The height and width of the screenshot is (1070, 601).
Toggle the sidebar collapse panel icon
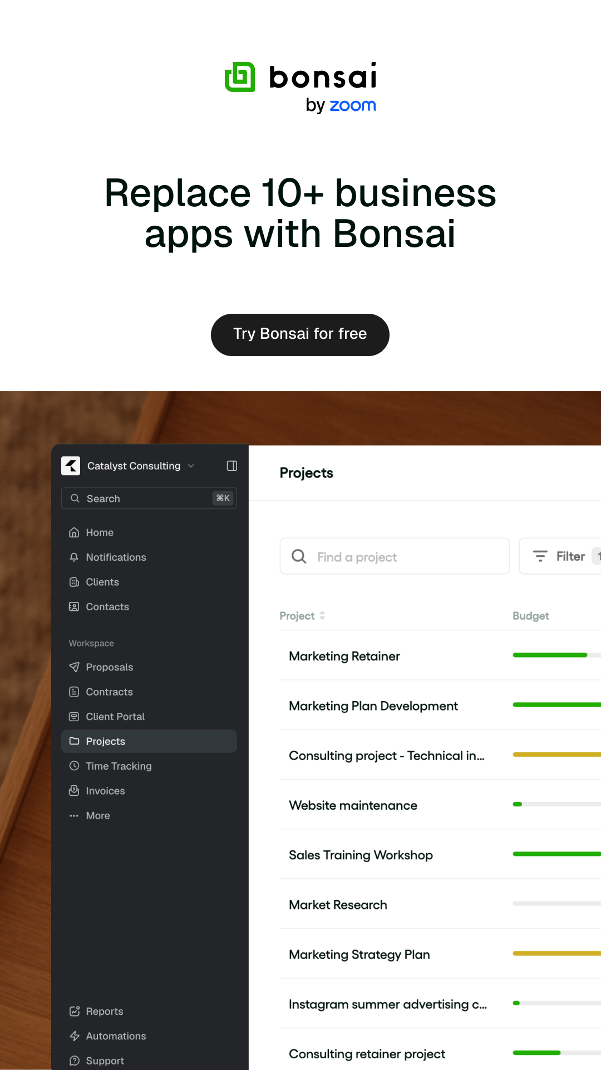pos(232,466)
